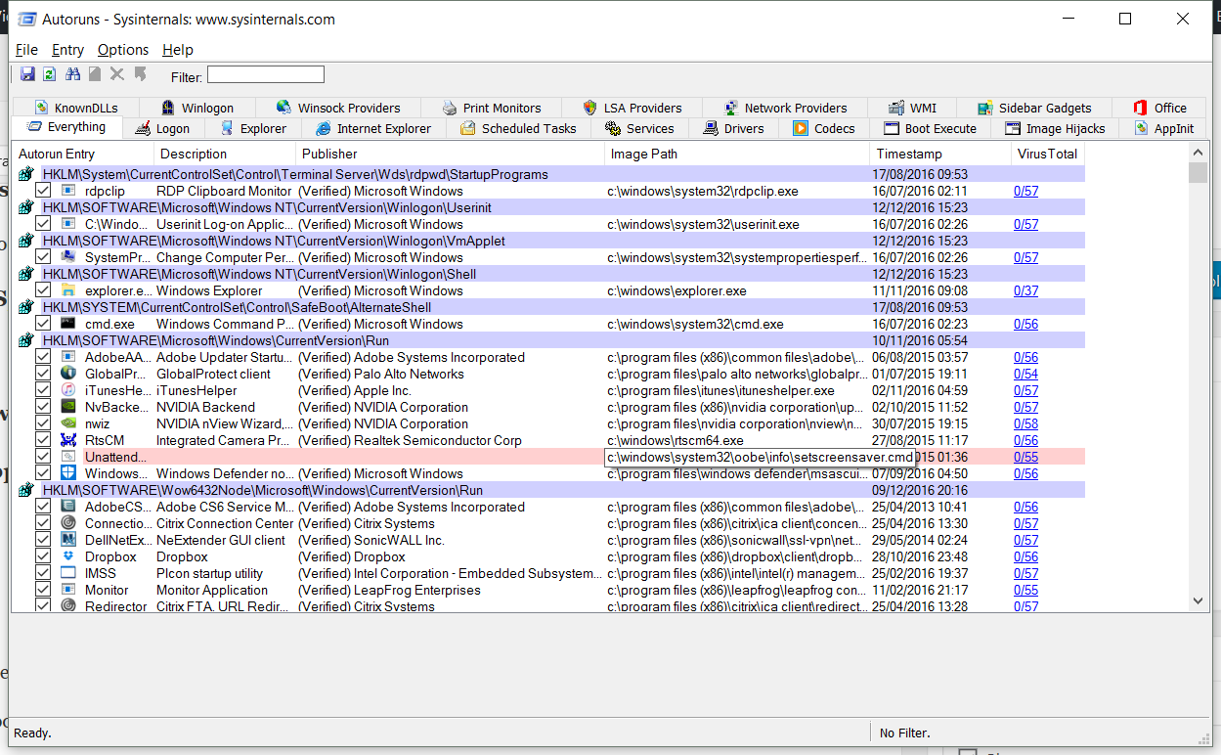
Task: Click the Delete X toolbar icon
Action: coord(117,74)
